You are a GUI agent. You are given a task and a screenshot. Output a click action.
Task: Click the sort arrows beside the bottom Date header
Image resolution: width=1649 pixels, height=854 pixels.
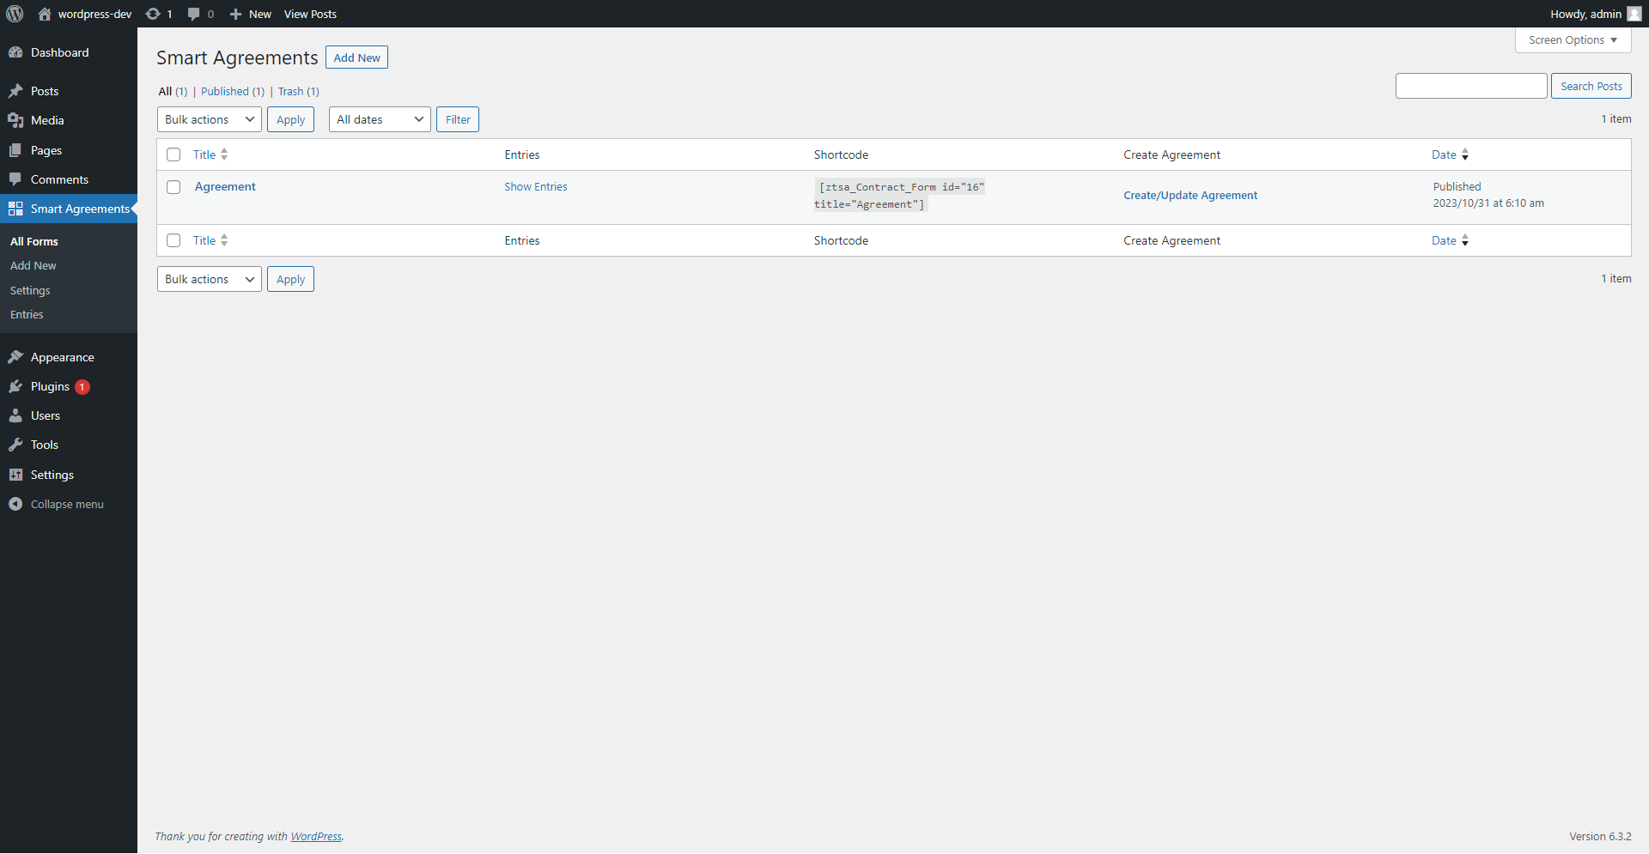tap(1465, 240)
